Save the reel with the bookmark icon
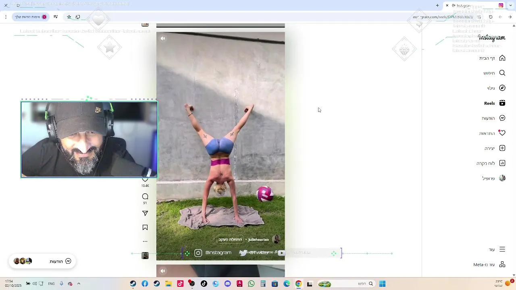Image resolution: width=516 pixels, height=290 pixels. (145, 228)
